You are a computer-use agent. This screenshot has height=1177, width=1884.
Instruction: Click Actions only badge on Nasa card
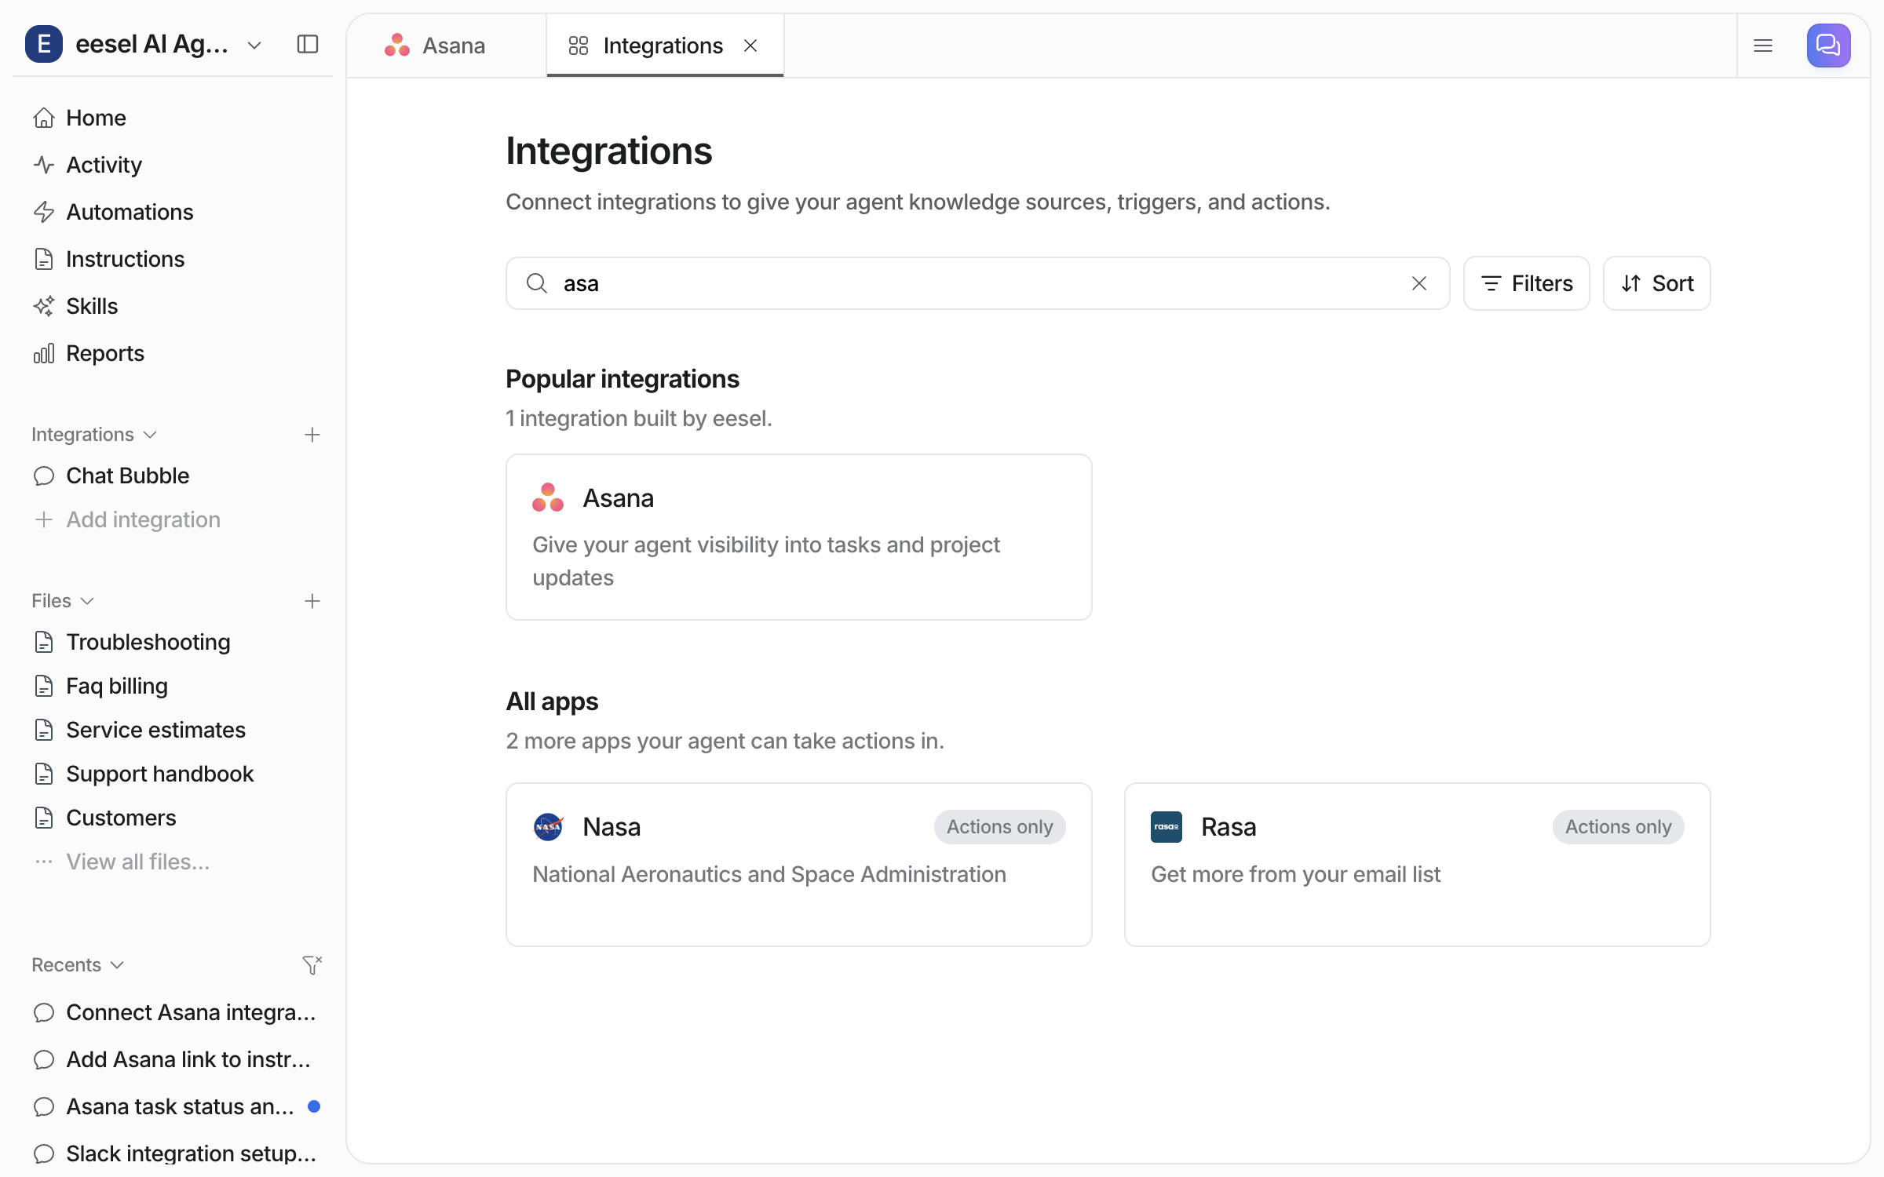pos(999,827)
